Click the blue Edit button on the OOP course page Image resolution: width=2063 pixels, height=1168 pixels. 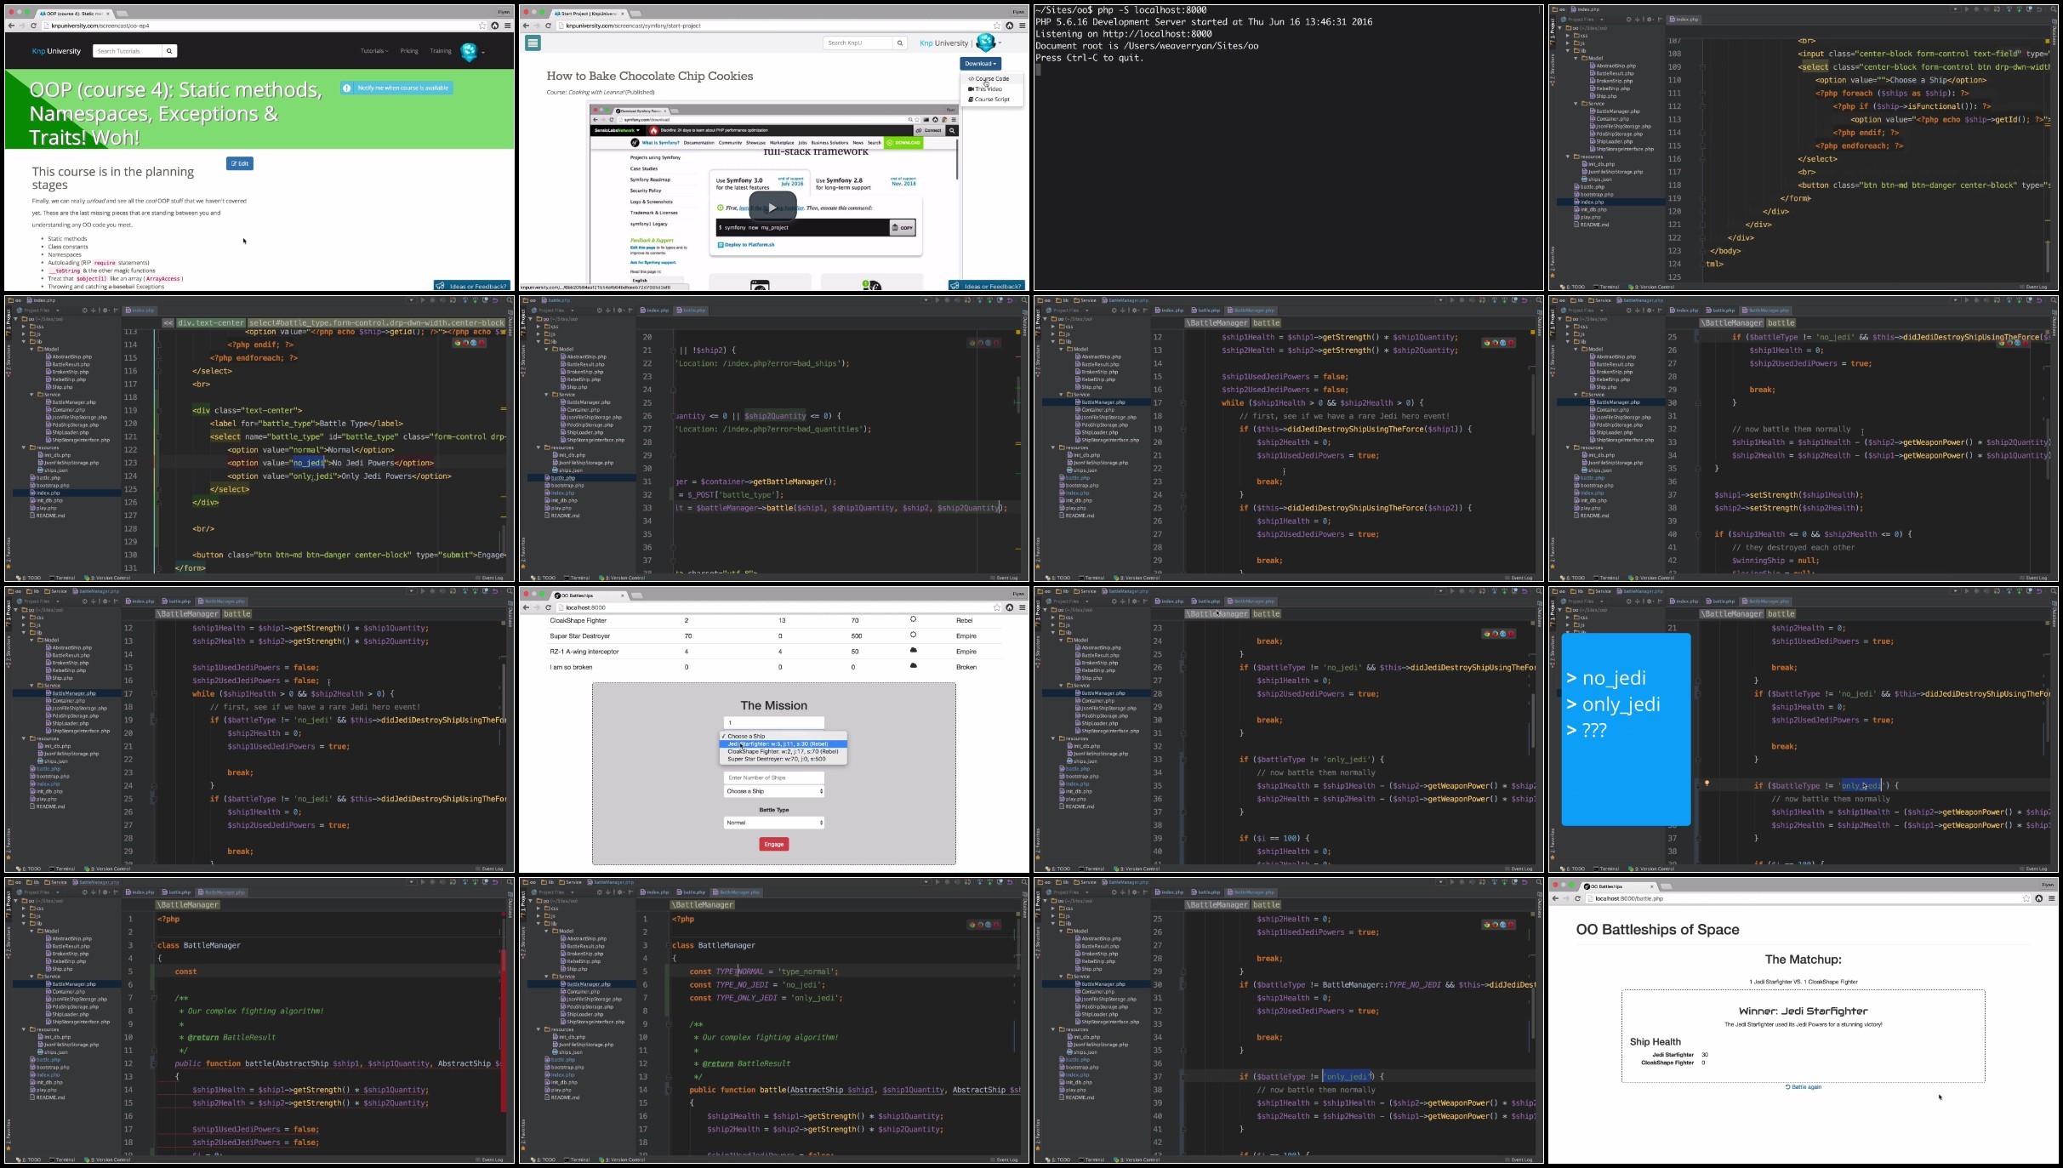pyautogui.click(x=240, y=163)
